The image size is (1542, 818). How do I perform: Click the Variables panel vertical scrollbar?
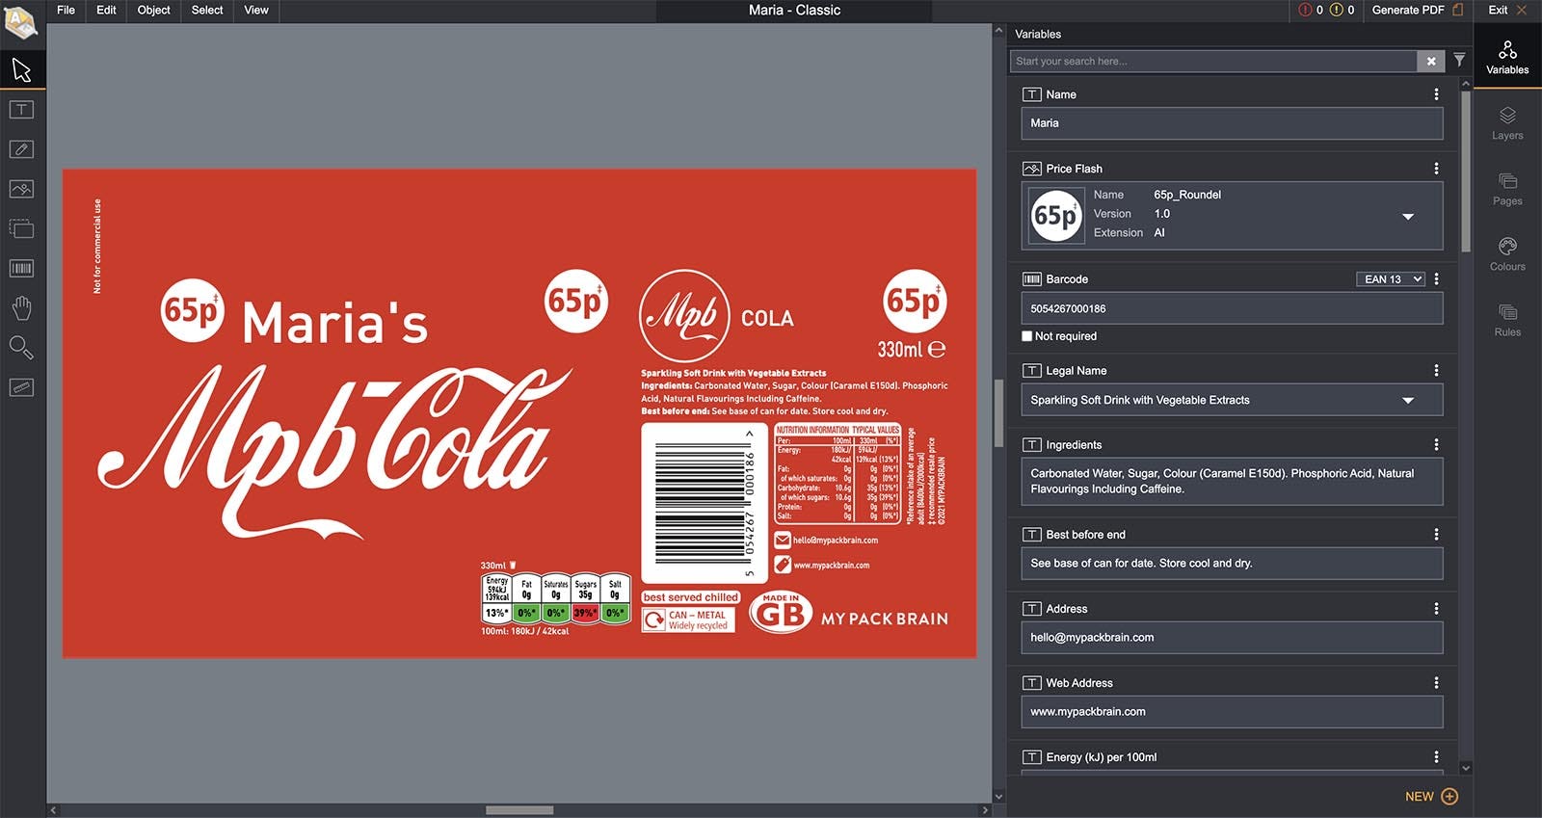click(x=1466, y=172)
